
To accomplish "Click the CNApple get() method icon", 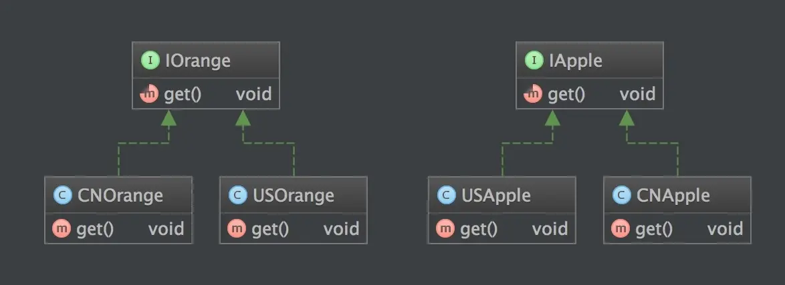I will (621, 229).
